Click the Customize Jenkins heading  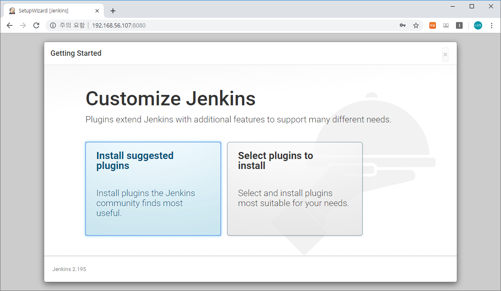coord(170,99)
